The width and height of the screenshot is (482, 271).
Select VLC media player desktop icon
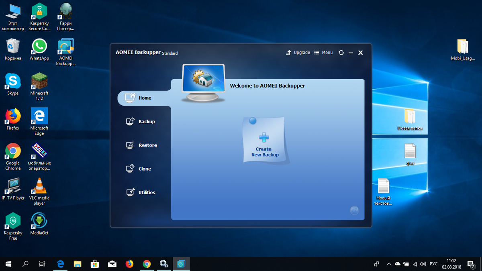pos(39,192)
